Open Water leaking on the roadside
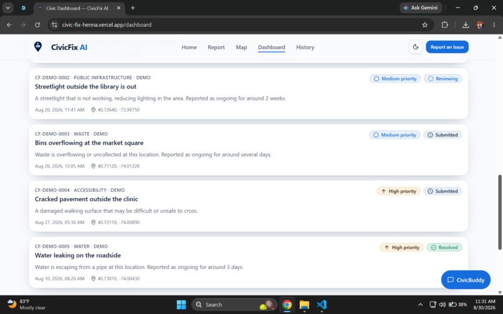This screenshot has width=503, height=314. tap(78, 255)
